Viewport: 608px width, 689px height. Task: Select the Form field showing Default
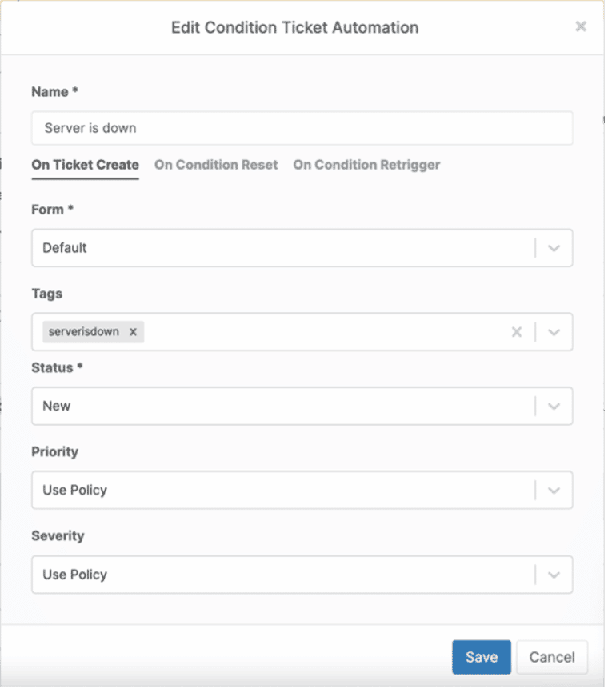[x=280, y=248]
